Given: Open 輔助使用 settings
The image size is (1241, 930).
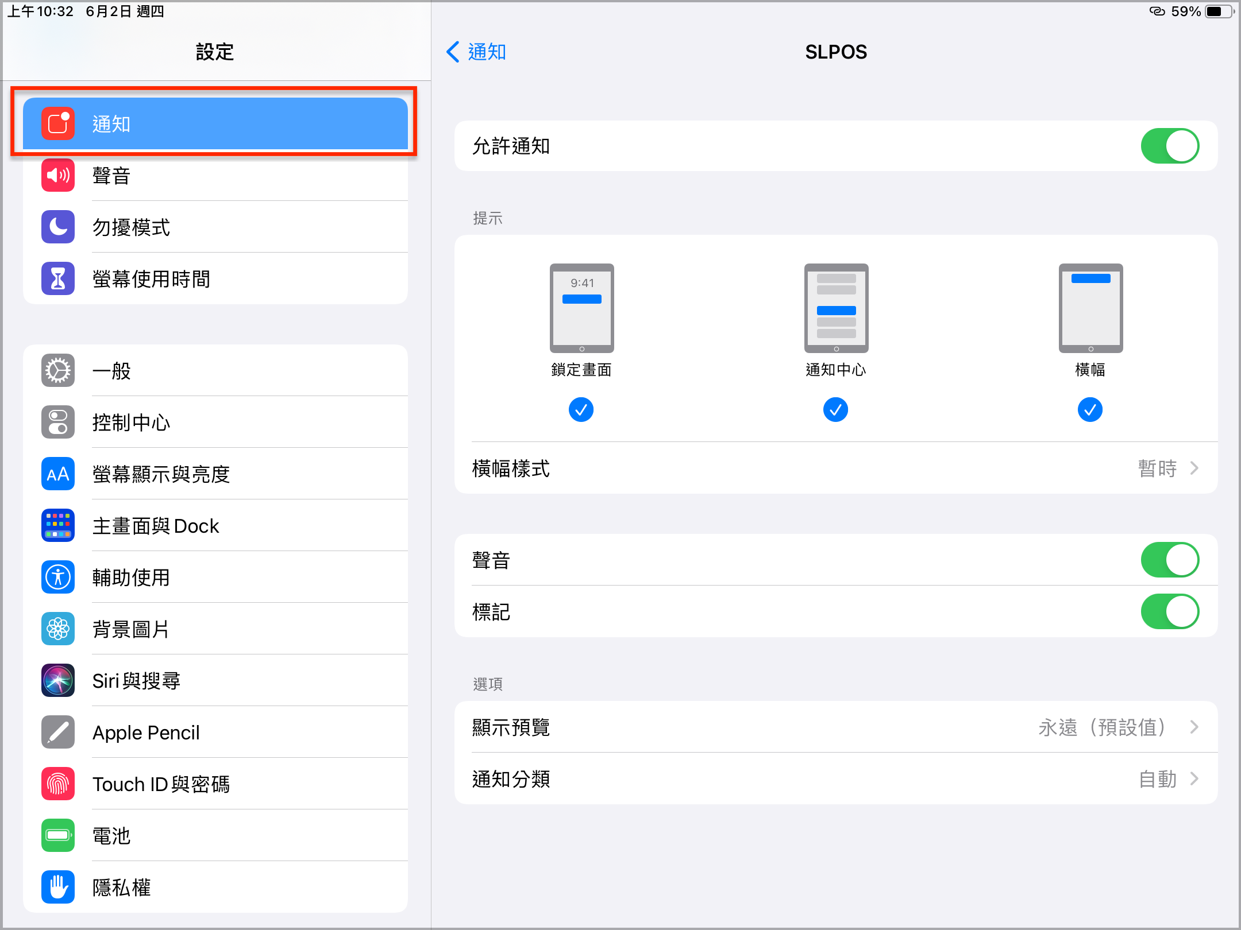Looking at the screenshot, I should point(215,577).
